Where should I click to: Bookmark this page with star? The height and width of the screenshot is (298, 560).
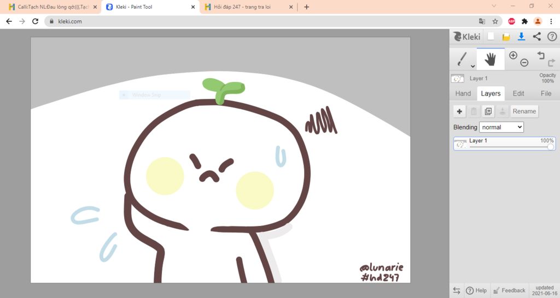pos(495,21)
